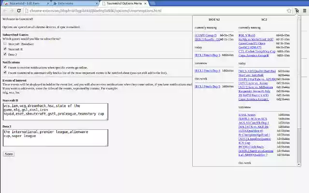Switch to the Touremind Edit Item tab
The image size is (309, 193).
(x=27, y=3)
